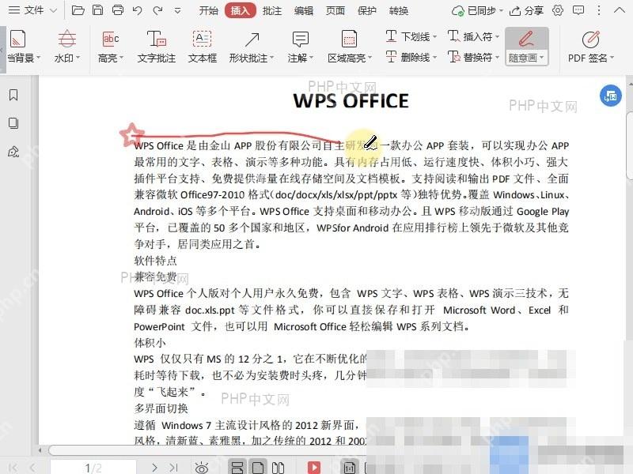Jump to the last page
Viewport: 633px width, 474px height.
point(173,468)
